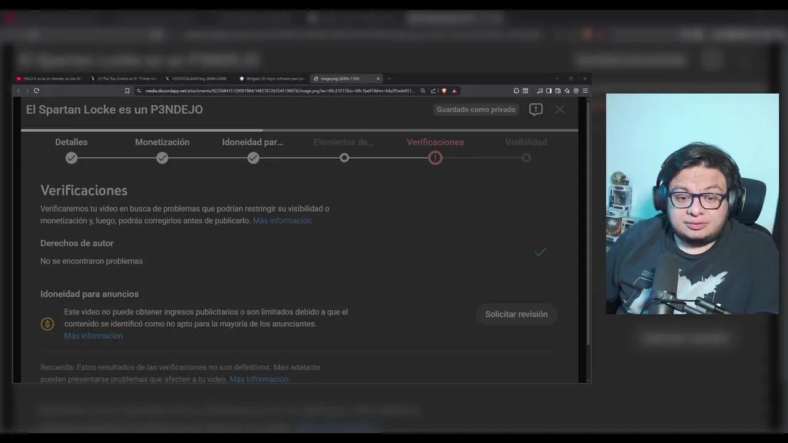This screenshot has width=788, height=443.
Task: Switch to The Top Comics en X tab
Action: click(123, 79)
